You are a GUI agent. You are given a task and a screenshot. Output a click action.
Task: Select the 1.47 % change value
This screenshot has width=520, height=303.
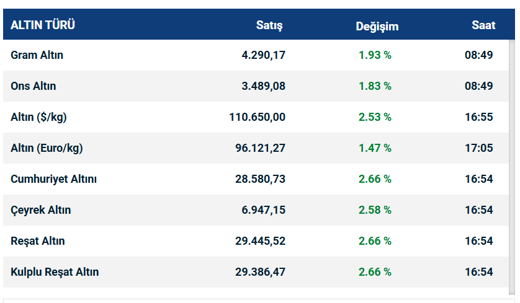[375, 148]
